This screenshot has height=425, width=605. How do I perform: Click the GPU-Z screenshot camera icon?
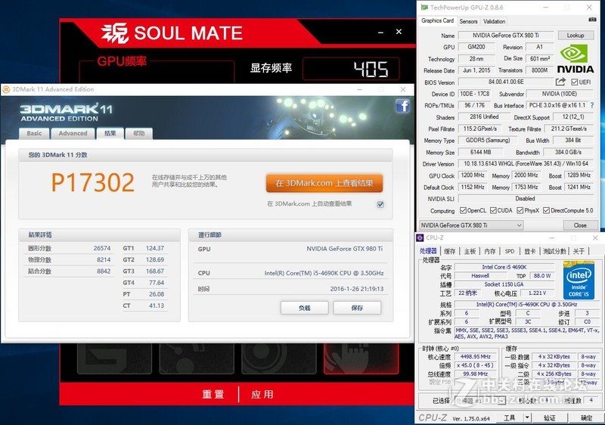point(592,20)
